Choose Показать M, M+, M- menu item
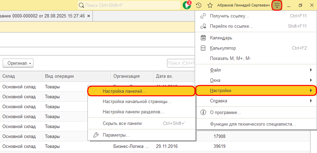The height and width of the screenshot is (153, 317). click(256, 59)
